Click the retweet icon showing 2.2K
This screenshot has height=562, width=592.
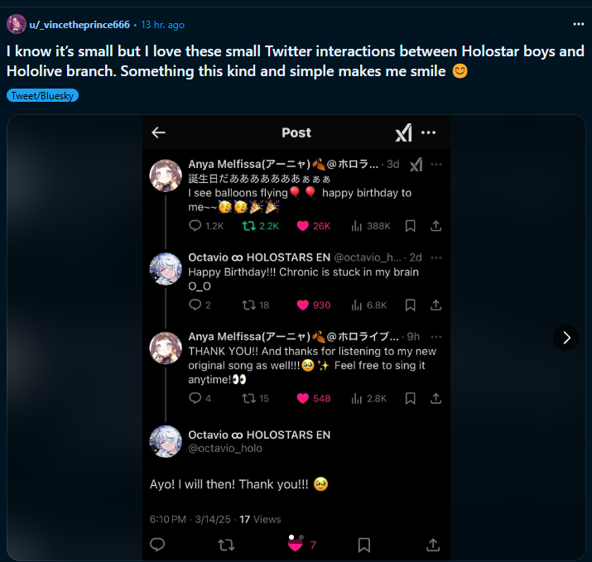pos(249,226)
